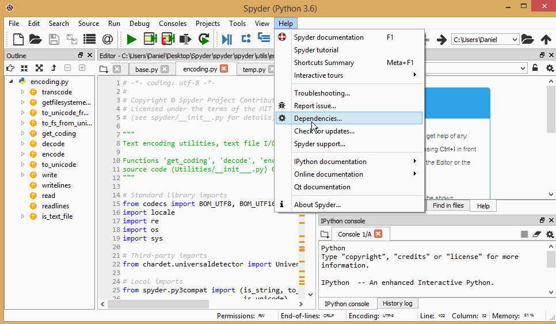Switch to History log tab
556x324 pixels.
(397, 303)
